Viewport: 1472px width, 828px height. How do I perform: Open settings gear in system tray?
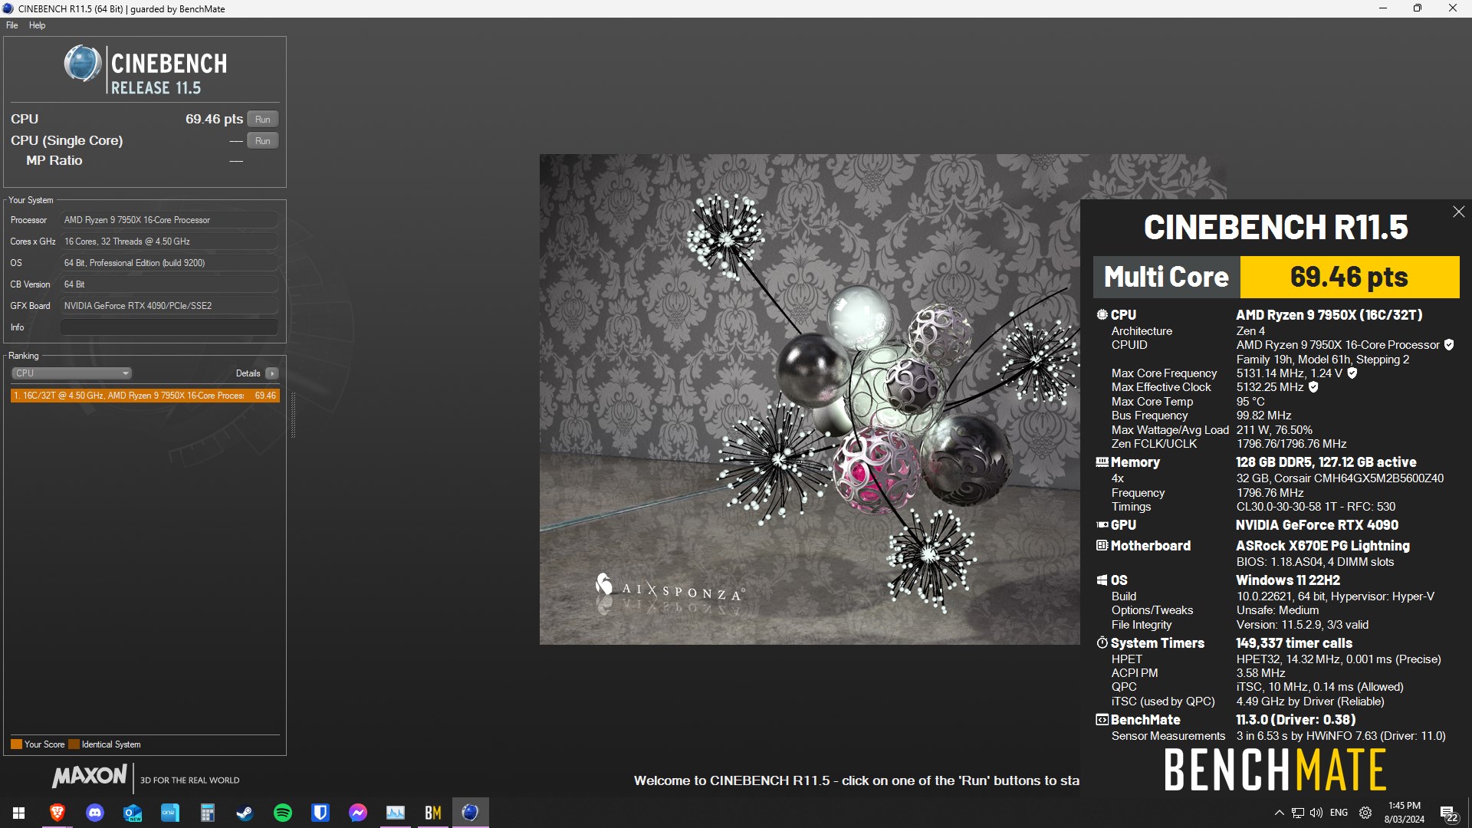1365,813
